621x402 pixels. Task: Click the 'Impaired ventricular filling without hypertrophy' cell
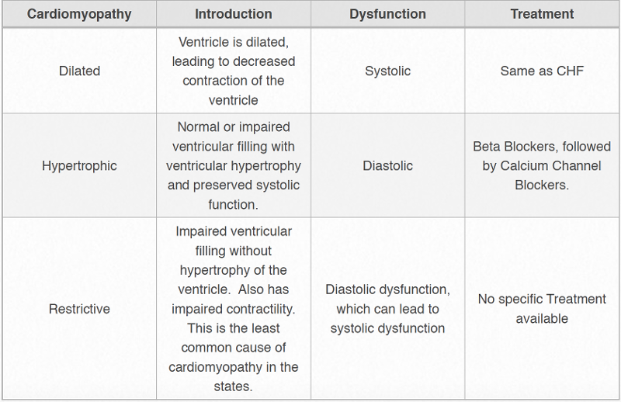[233, 309]
